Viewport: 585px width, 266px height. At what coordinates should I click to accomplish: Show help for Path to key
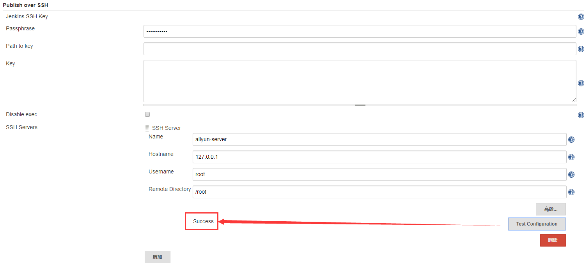pyautogui.click(x=581, y=49)
